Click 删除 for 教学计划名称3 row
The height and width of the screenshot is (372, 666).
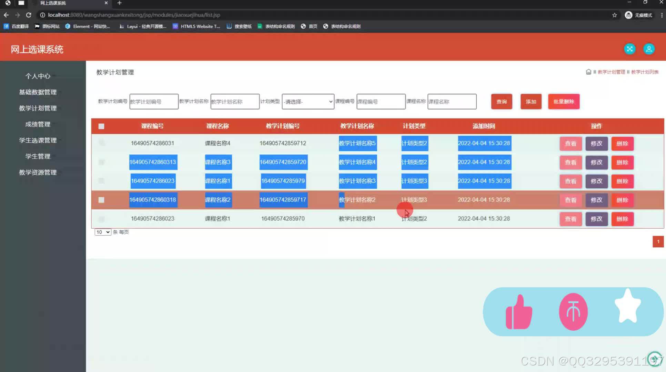(622, 181)
